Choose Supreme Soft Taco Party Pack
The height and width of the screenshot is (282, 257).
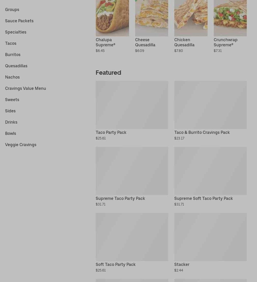tap(210, 177)
